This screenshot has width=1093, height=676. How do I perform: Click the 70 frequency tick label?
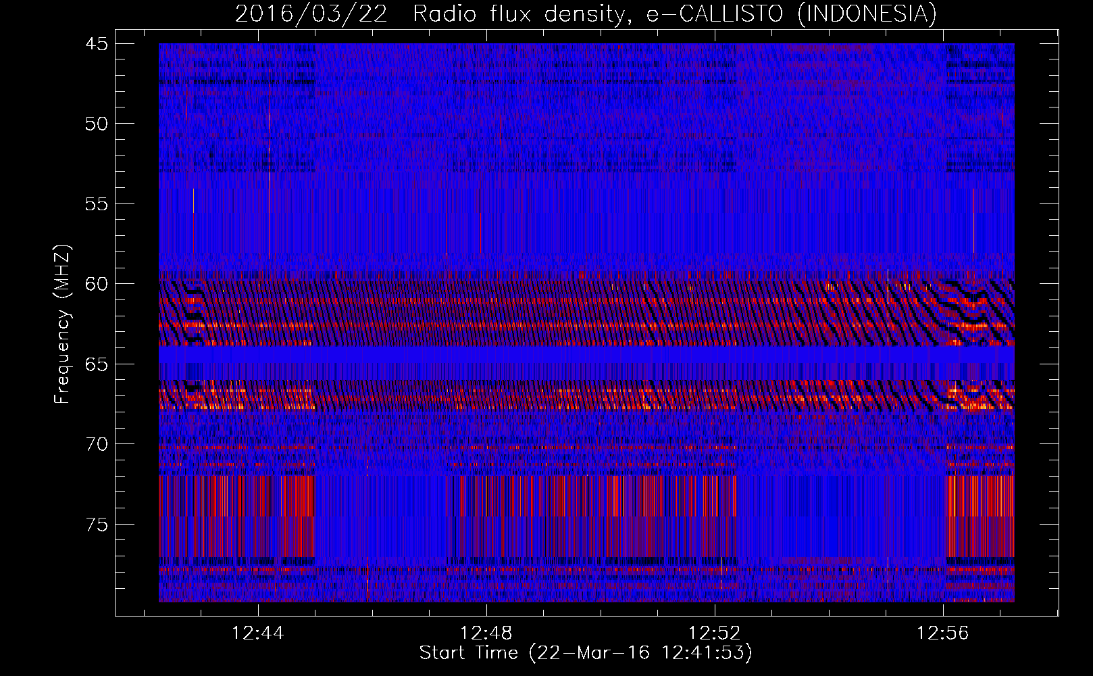click(97, 444)
